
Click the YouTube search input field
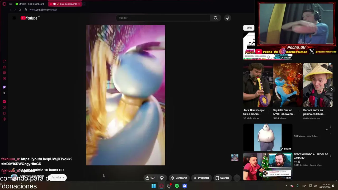(163, 18)
